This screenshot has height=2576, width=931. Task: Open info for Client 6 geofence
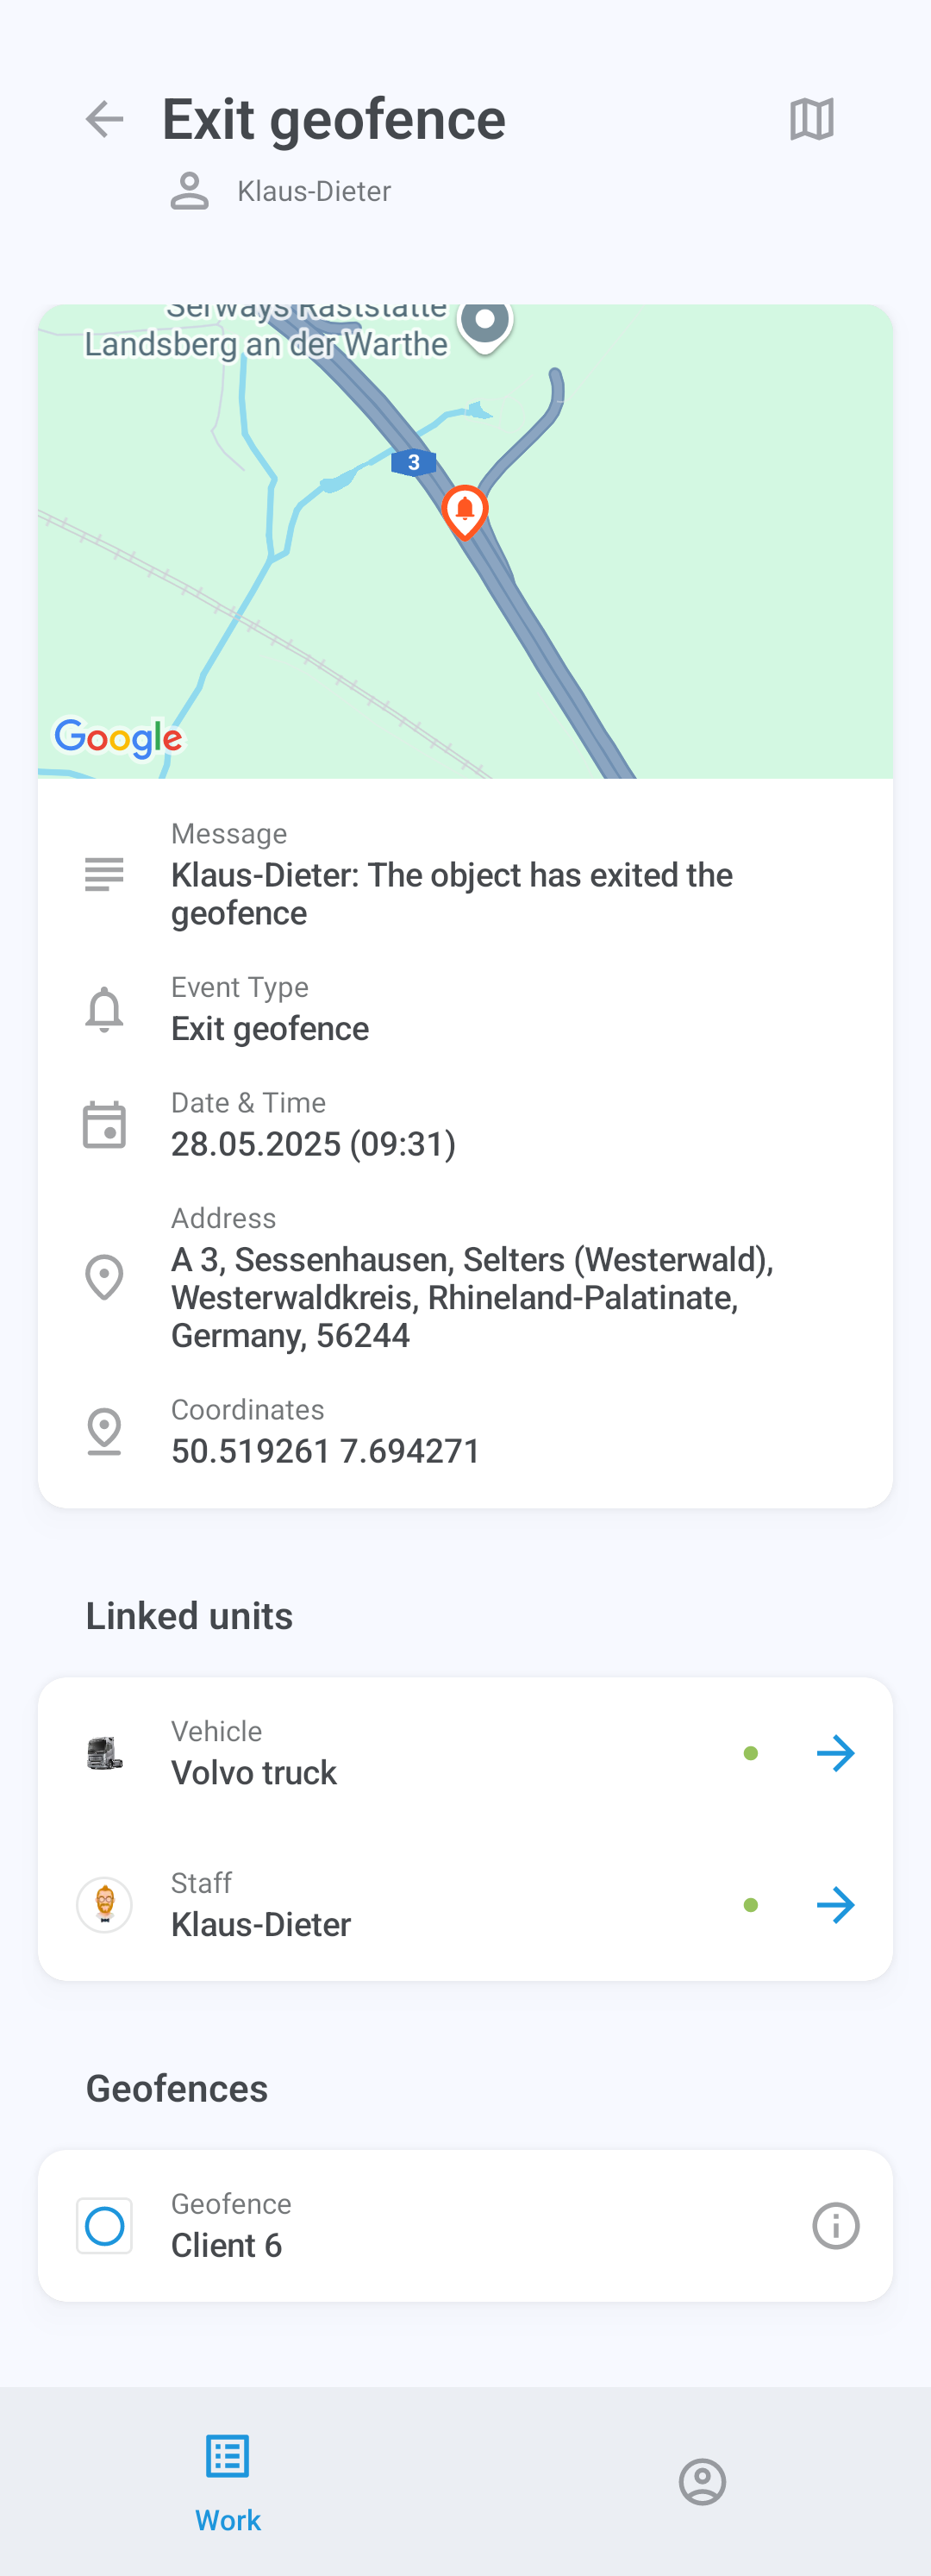point(835,2225)
